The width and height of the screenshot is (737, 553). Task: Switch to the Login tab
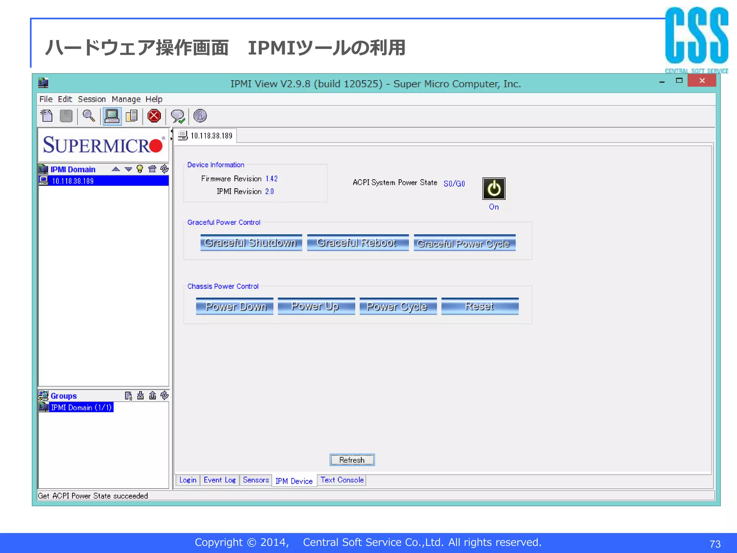(188, 480)
